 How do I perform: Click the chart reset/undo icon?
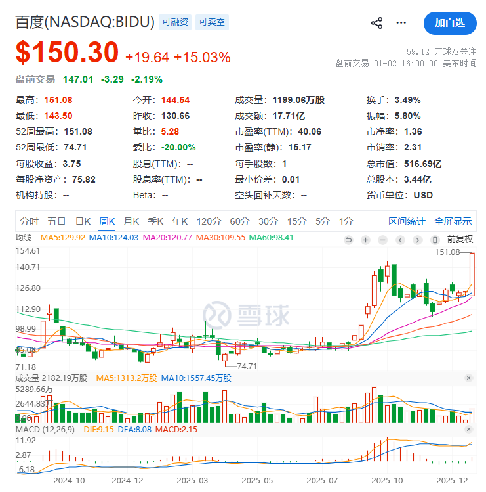click(x=348, y=239)
